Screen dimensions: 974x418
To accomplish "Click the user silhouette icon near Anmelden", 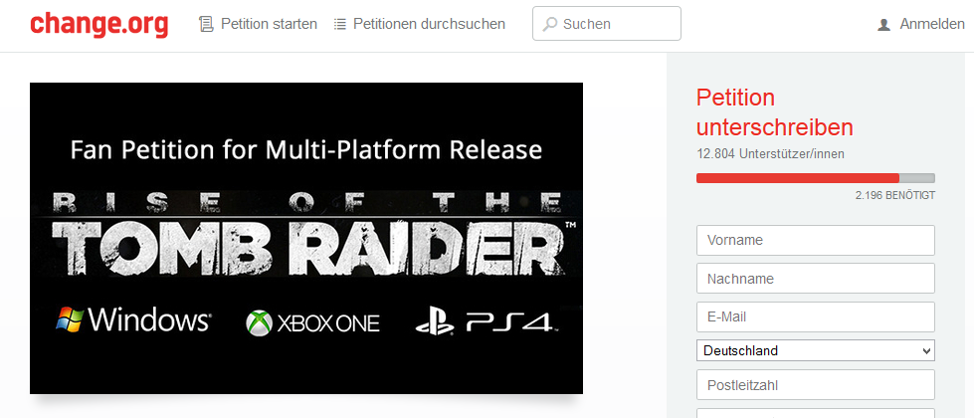I will click(883, 25).
